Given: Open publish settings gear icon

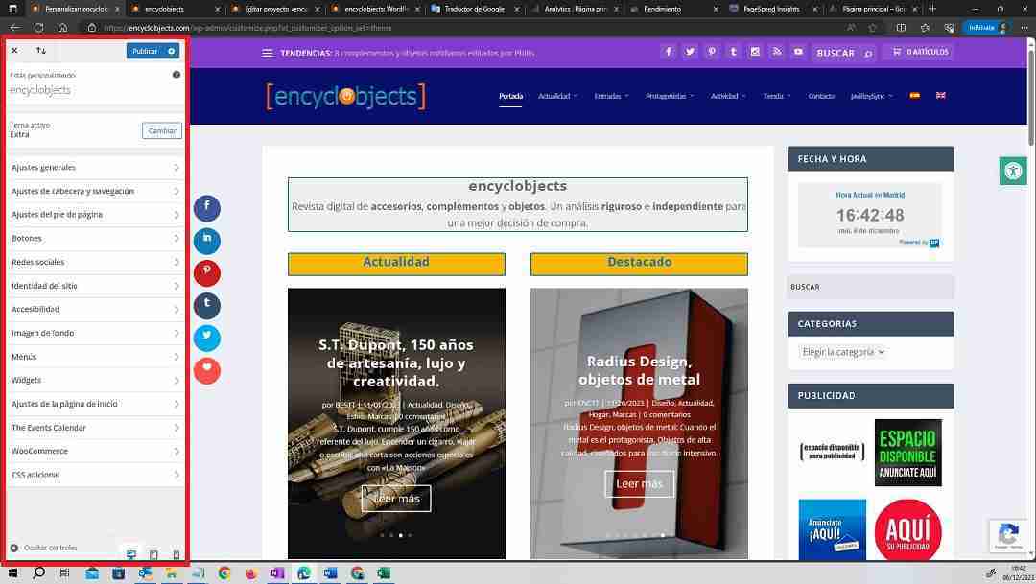Looking at the screenshot, I should (x=171, y=51).
